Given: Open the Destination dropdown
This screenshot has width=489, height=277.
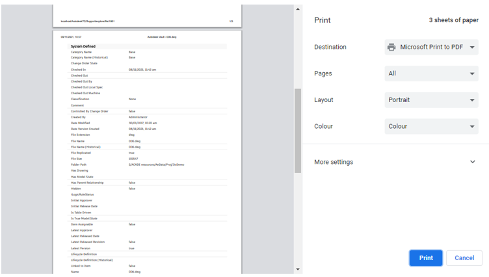Looking at the screenshot, I should tap(431, 47).
